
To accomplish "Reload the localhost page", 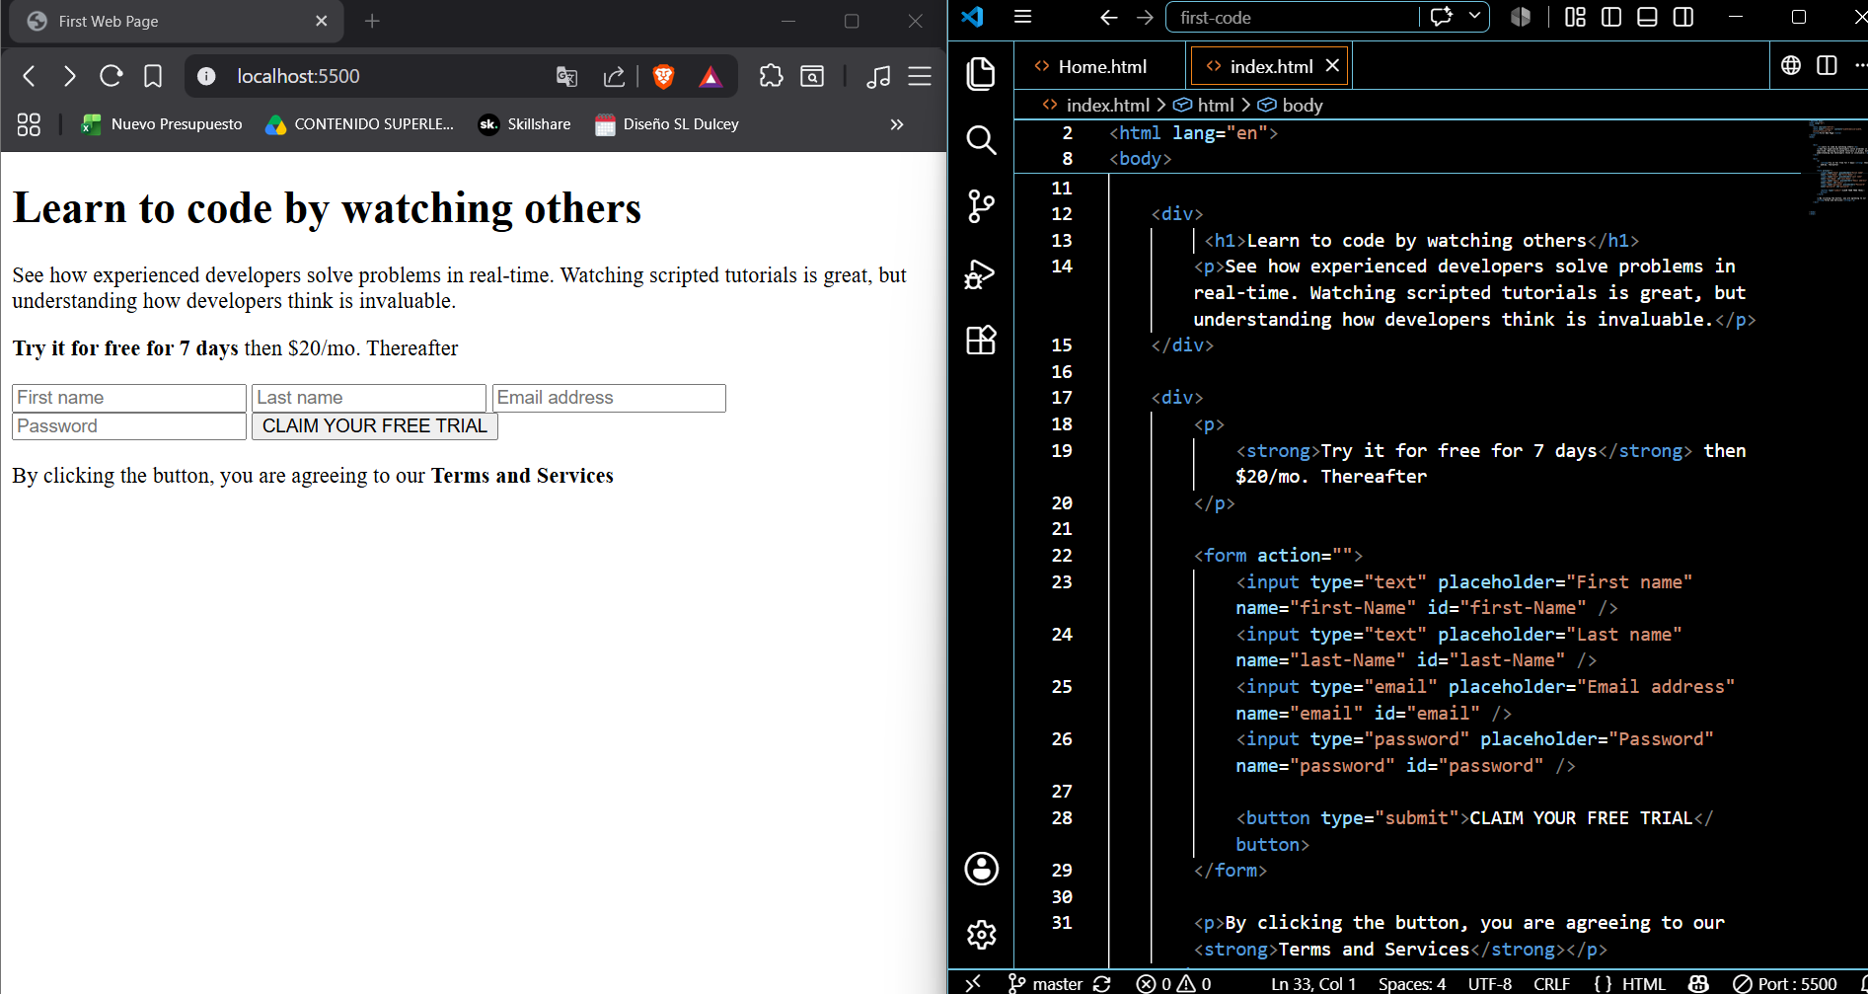I will [111, 76].
